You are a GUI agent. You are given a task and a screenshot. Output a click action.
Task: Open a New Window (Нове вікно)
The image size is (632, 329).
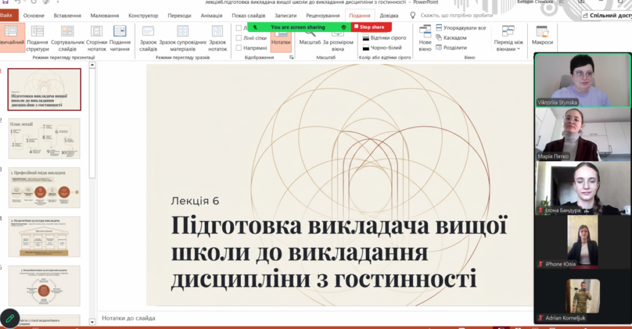click(x=425, y=36)
